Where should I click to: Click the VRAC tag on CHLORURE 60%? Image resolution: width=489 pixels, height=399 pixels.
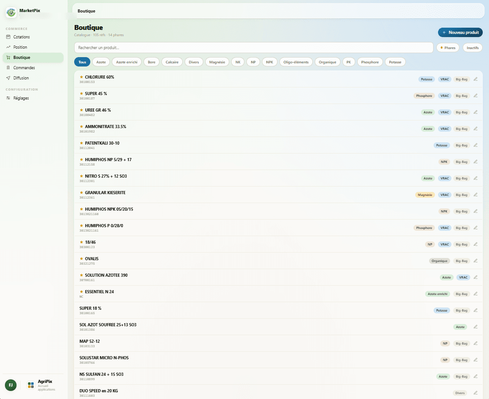pos(444,79)
